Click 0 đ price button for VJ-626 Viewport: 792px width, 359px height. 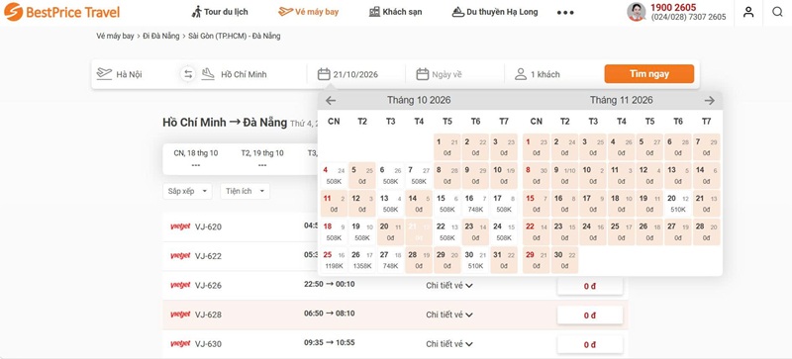(x=590, y=286)
